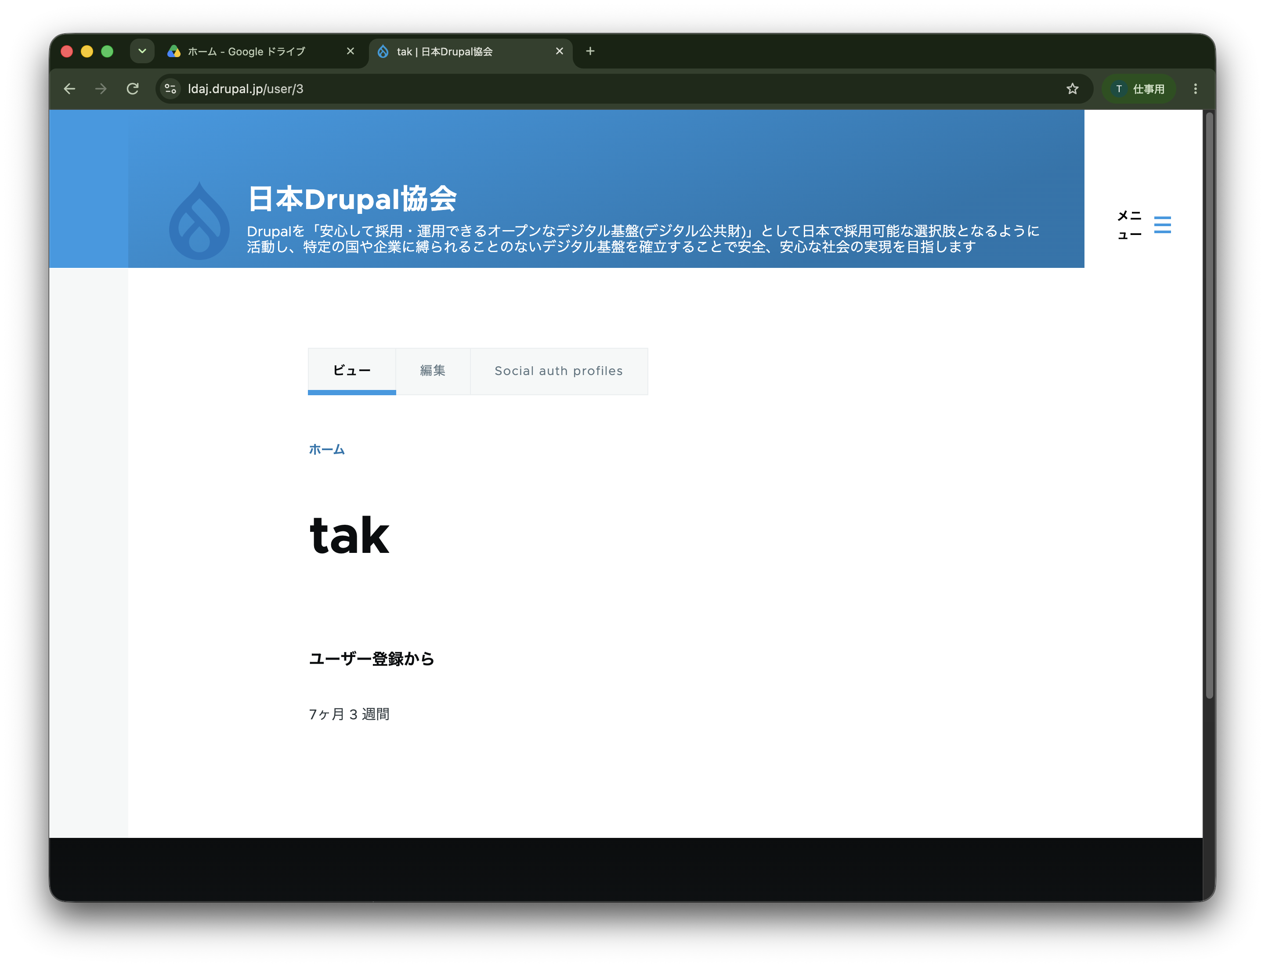Click the Drupal drop logo
Viewport: 1265px width, 967px height.
[x=199, y=220]
